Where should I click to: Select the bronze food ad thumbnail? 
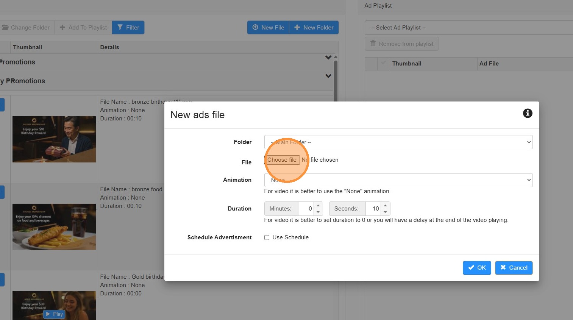click(54, 226)
